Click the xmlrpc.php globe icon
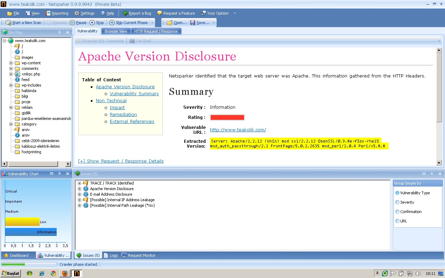Screen dimensions: 445x278 (17, 74)
